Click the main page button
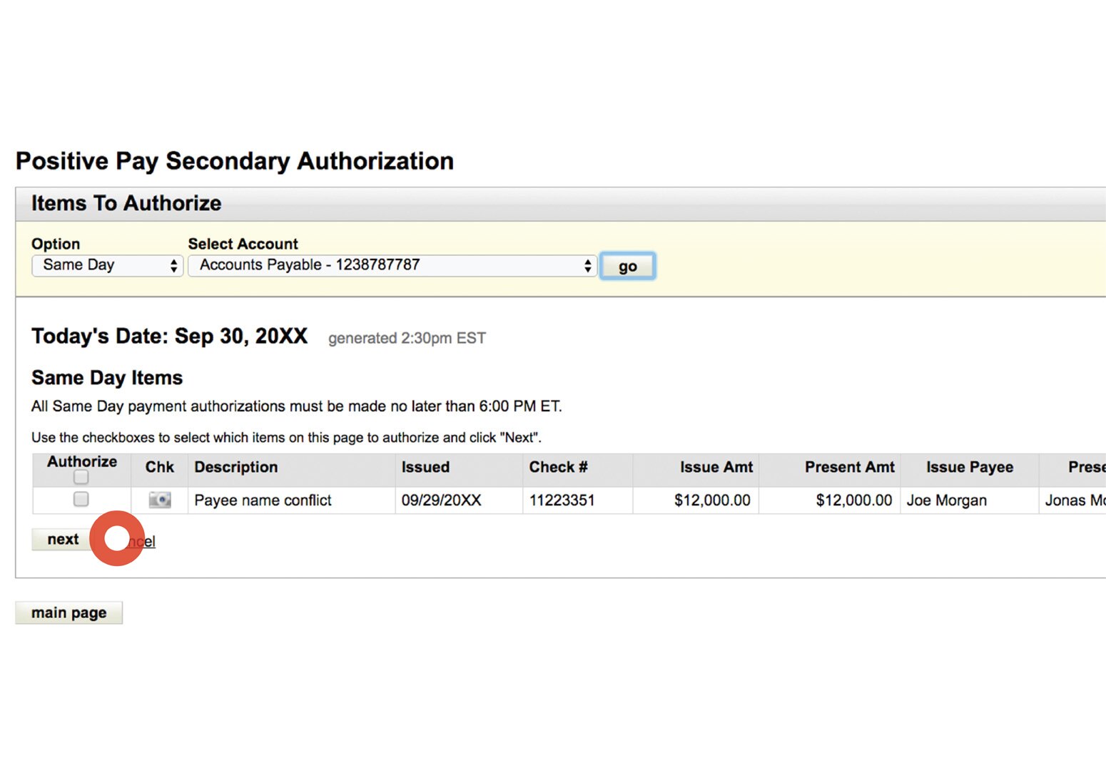1106x775 pixels. 69,612
